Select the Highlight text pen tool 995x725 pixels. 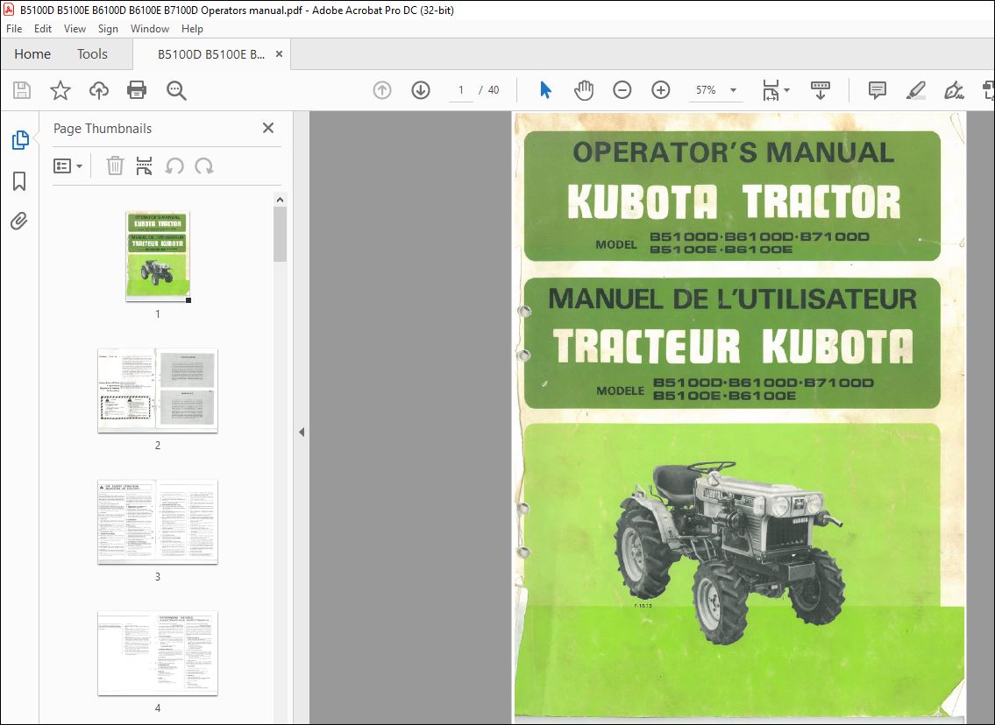coord(915,91)
